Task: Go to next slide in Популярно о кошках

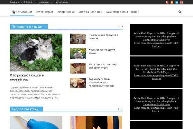Action: point(122,26)
